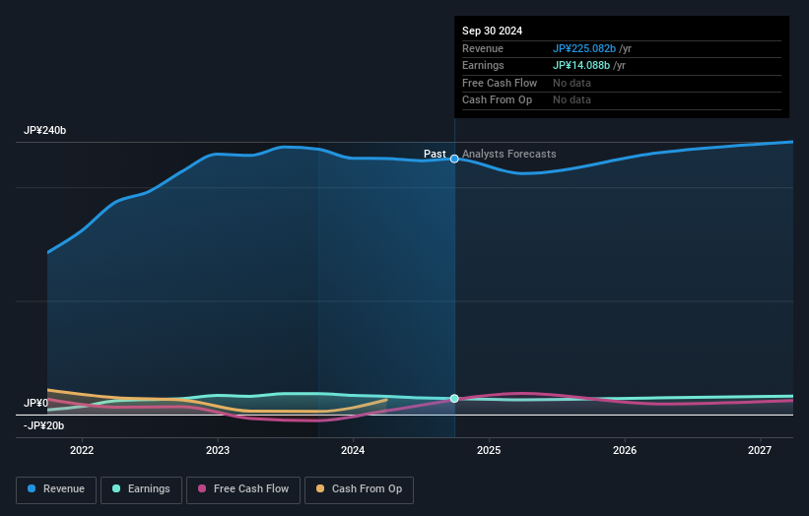Select the 2022 x-axis label
The height and width of the screenshot is (516, 809).
click(x=82, y=451)
